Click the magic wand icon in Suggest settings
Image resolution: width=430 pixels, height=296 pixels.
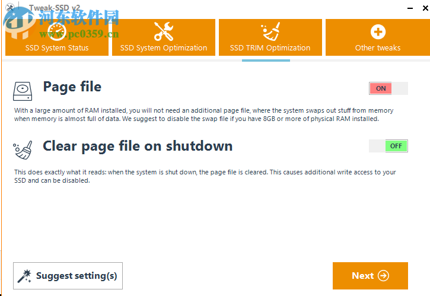(x=25, y=276)
